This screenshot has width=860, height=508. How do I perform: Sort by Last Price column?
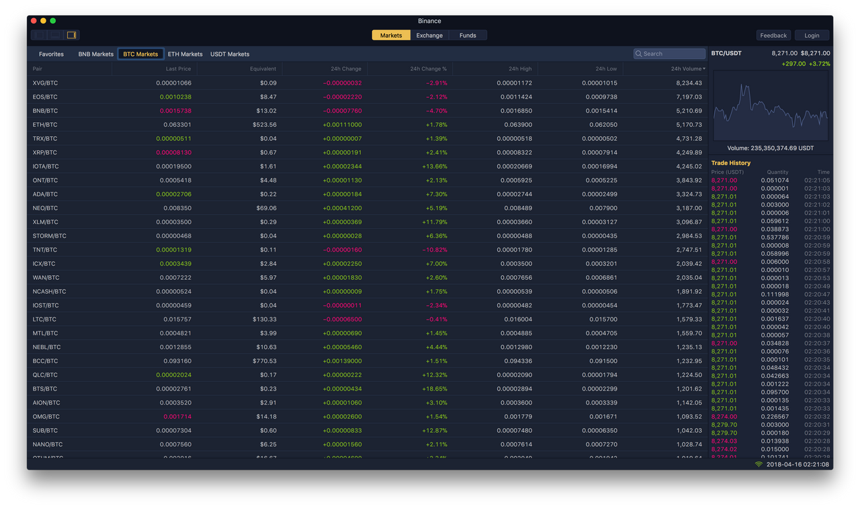[178, 69]
